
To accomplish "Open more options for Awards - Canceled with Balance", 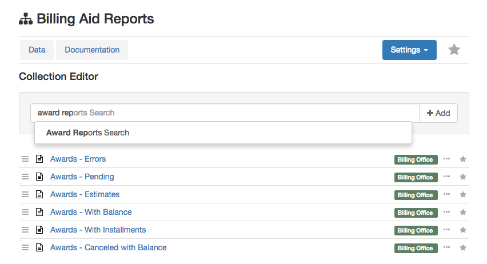I will pyautogui.click(x=446, y=247).
